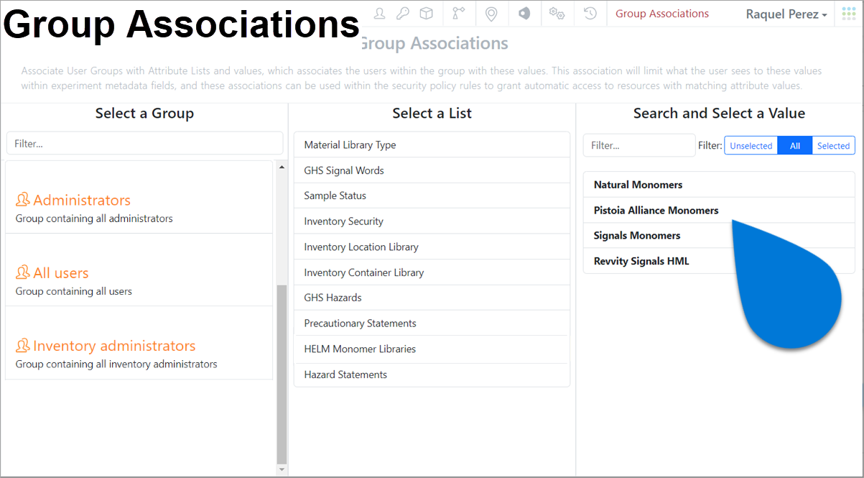This screenshot has width=864, height=478.
Task: Click the group list scrollbar thumb
Action: tap(282, 374)
